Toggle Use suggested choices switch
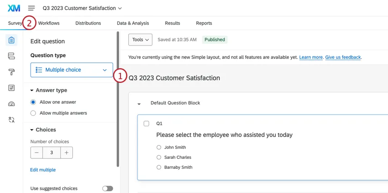 tap(107, 188)
